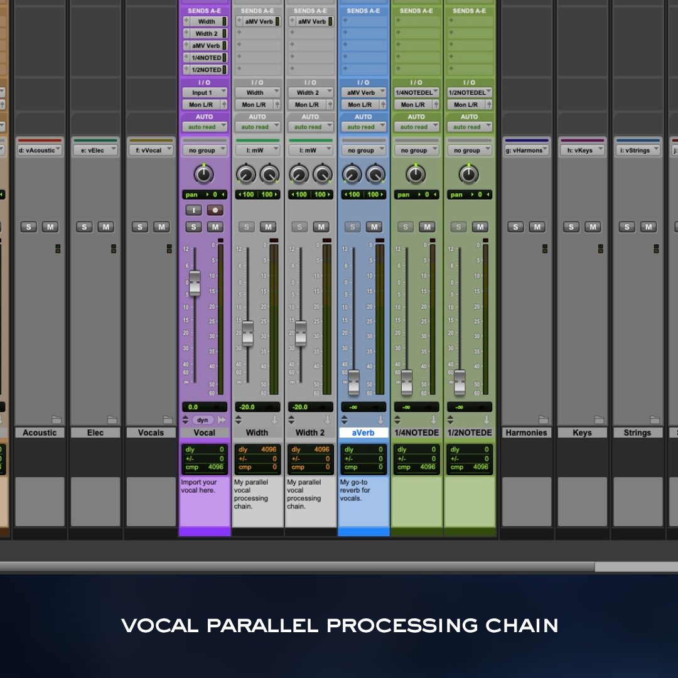The width and height of the screenshot is (678, 678).
Task: Click the down-arrow icon on Width track
Action: [274, 419]
